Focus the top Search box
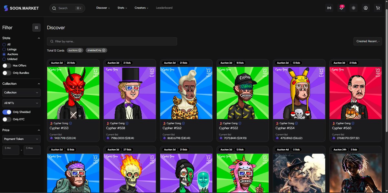 [x=67, y=8]
